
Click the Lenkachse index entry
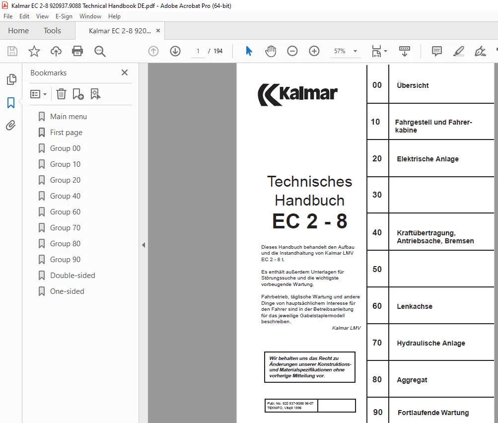click(x=415, y=306)
